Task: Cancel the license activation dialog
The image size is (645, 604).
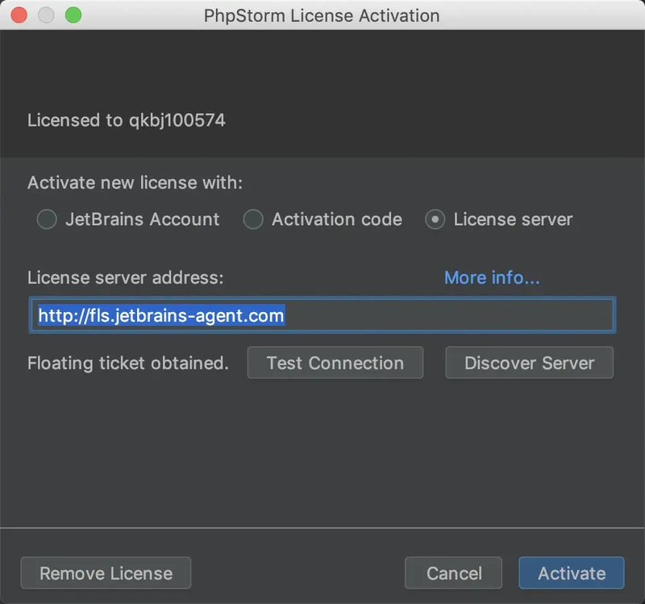Action: [x=453, y=573]
